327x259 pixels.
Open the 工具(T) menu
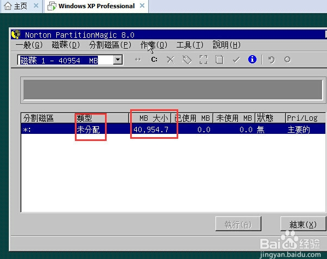tap(190, 45)
